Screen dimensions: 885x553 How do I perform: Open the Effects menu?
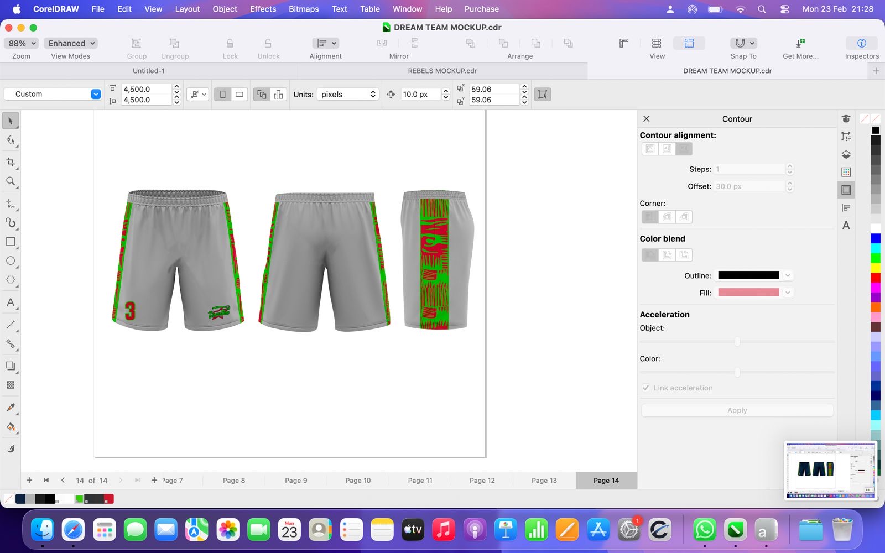click(263, 9)
